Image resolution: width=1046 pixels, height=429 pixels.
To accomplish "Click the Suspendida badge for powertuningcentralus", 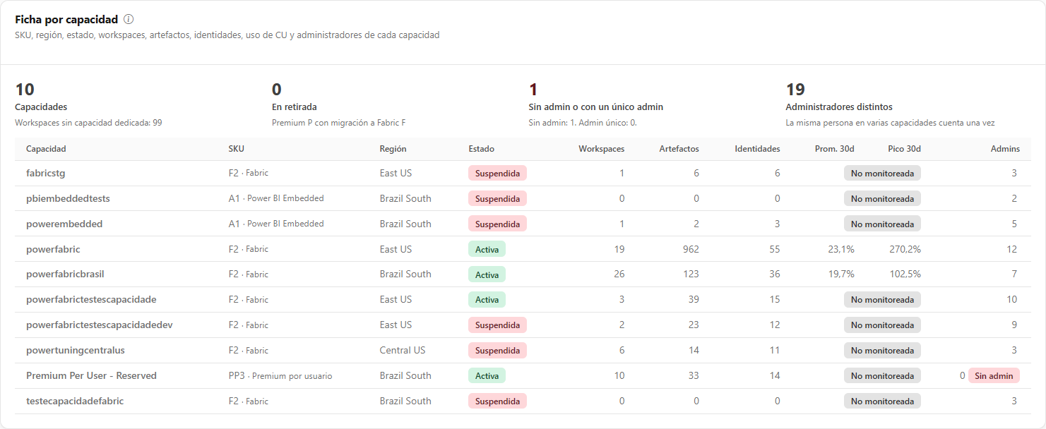I will coord(497,351).
